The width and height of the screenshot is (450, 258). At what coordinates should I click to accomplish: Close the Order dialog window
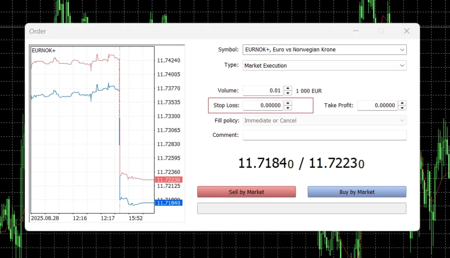pyautogui.click(x=406, y=31)
